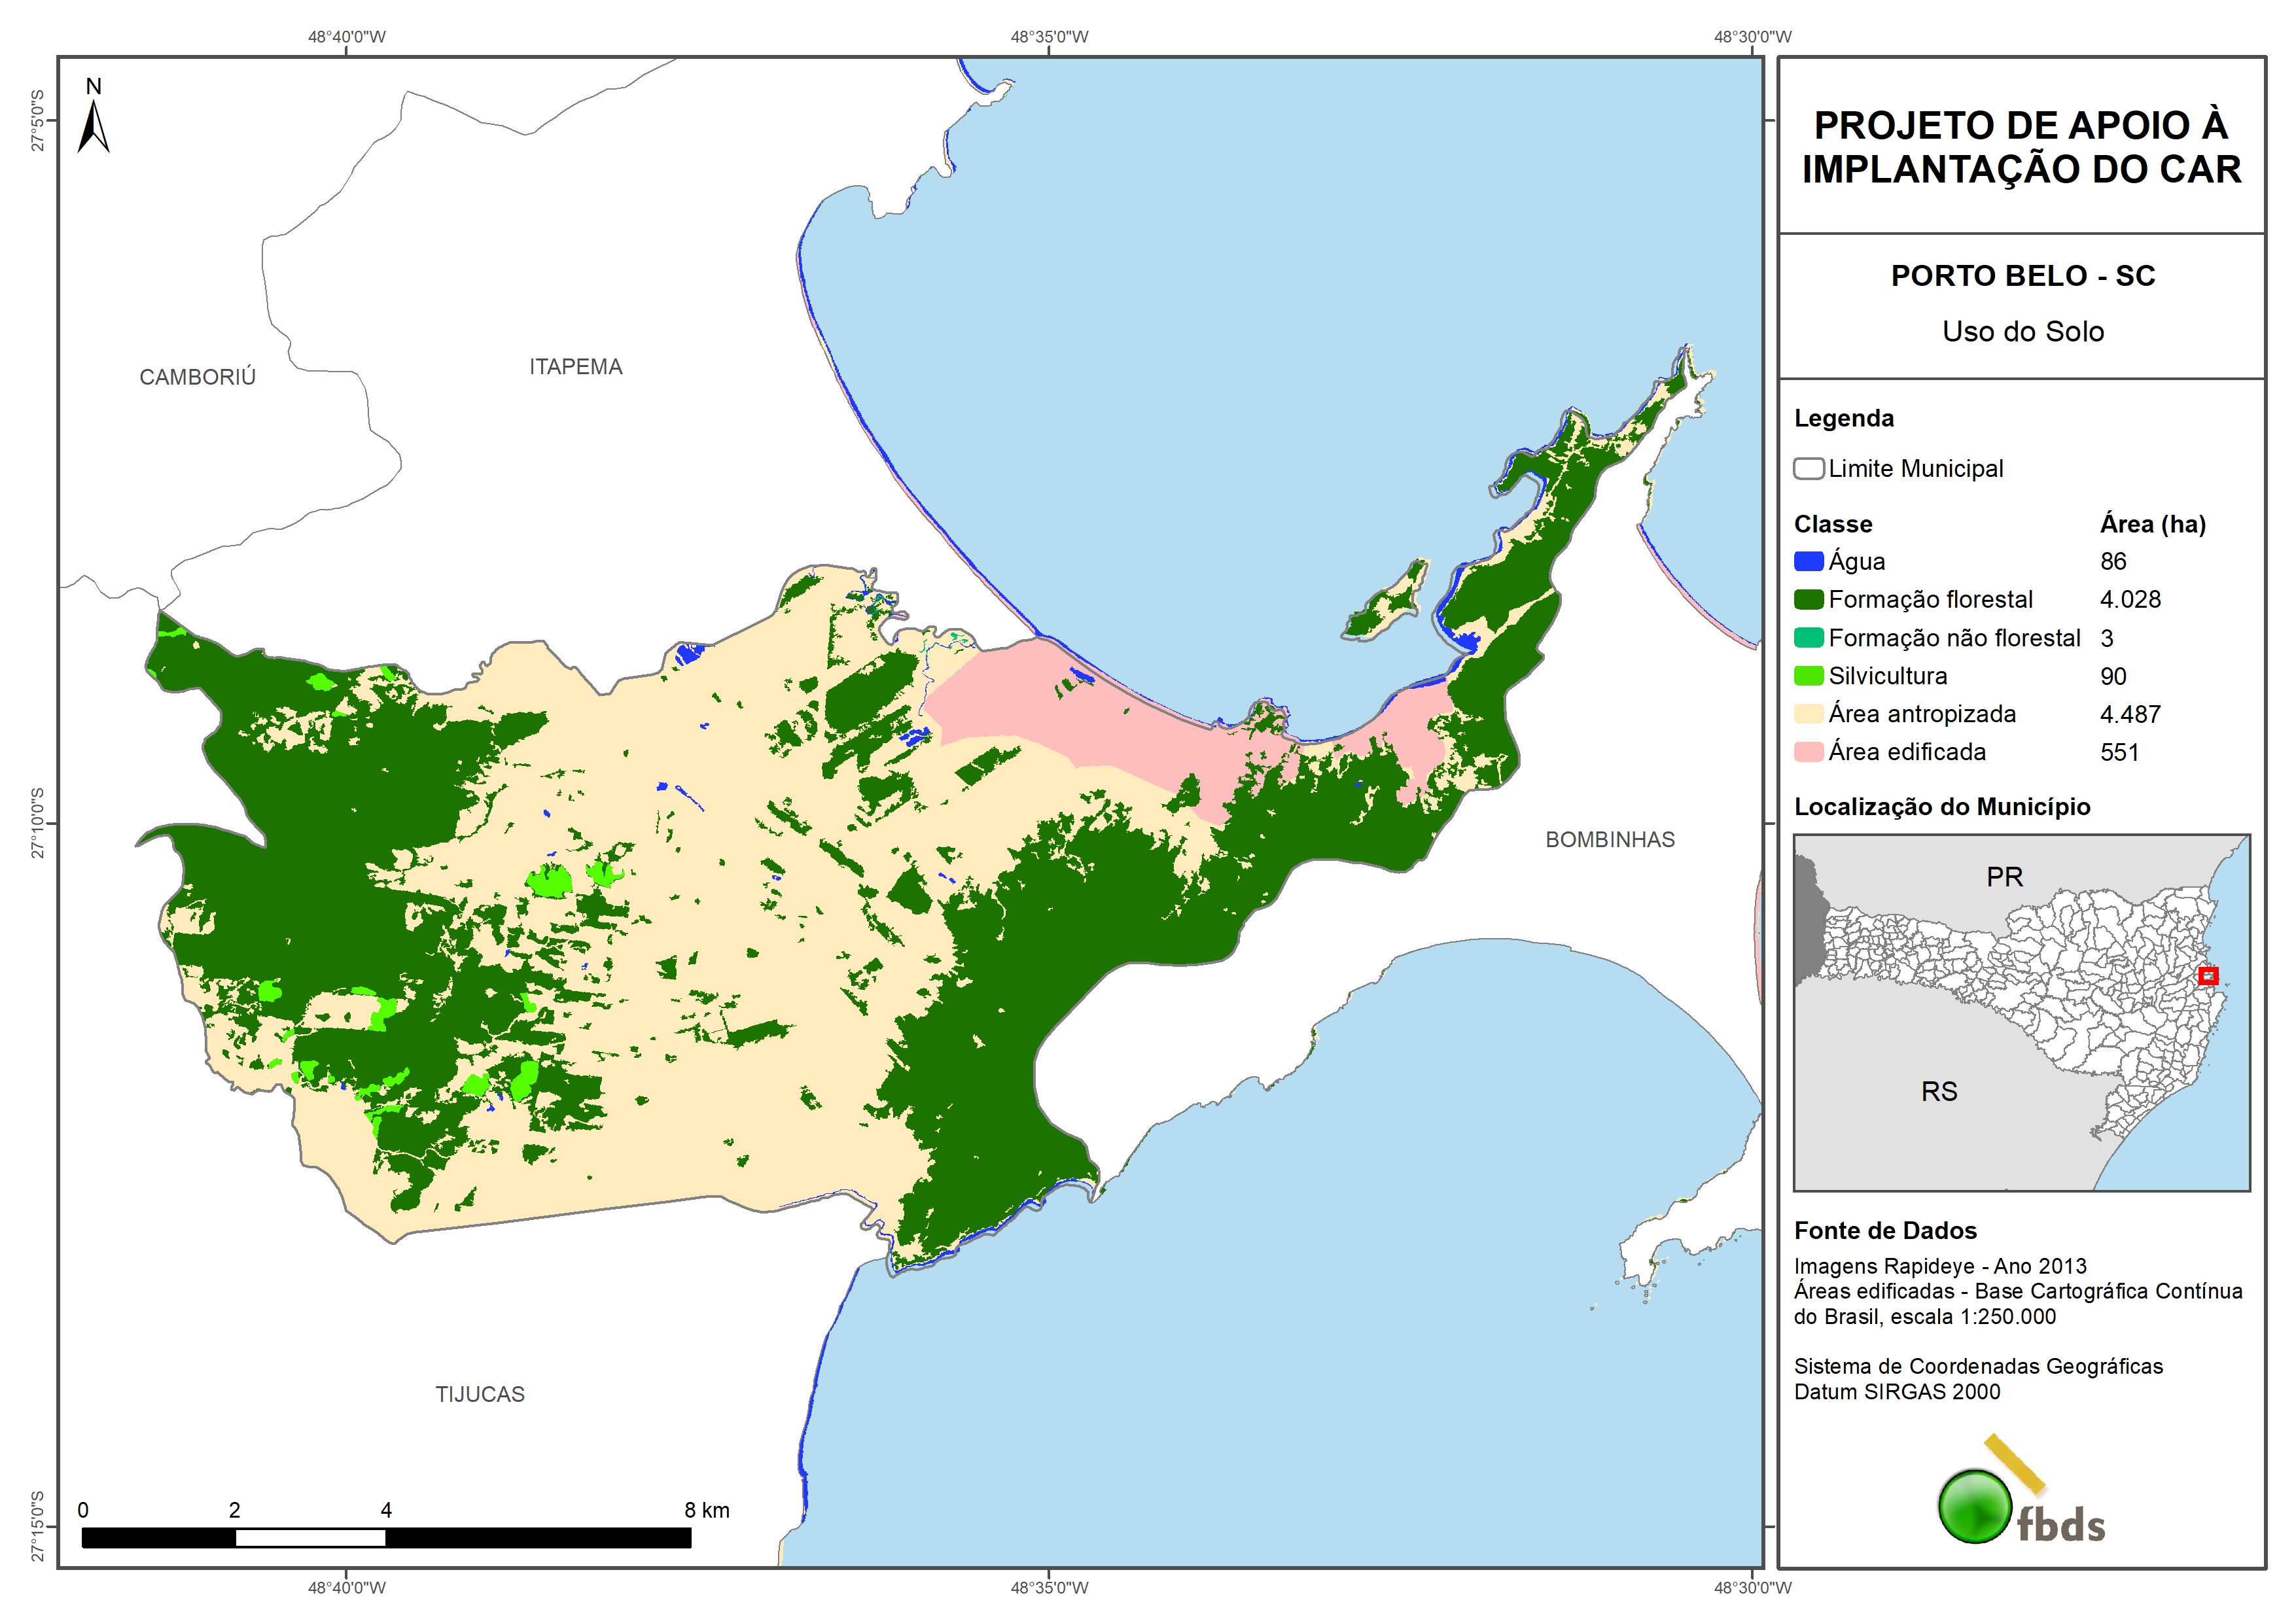2296x1623 pixels.
Task: Click the BOMBINHAS municipality label
Action: [x=1609, y=840]
